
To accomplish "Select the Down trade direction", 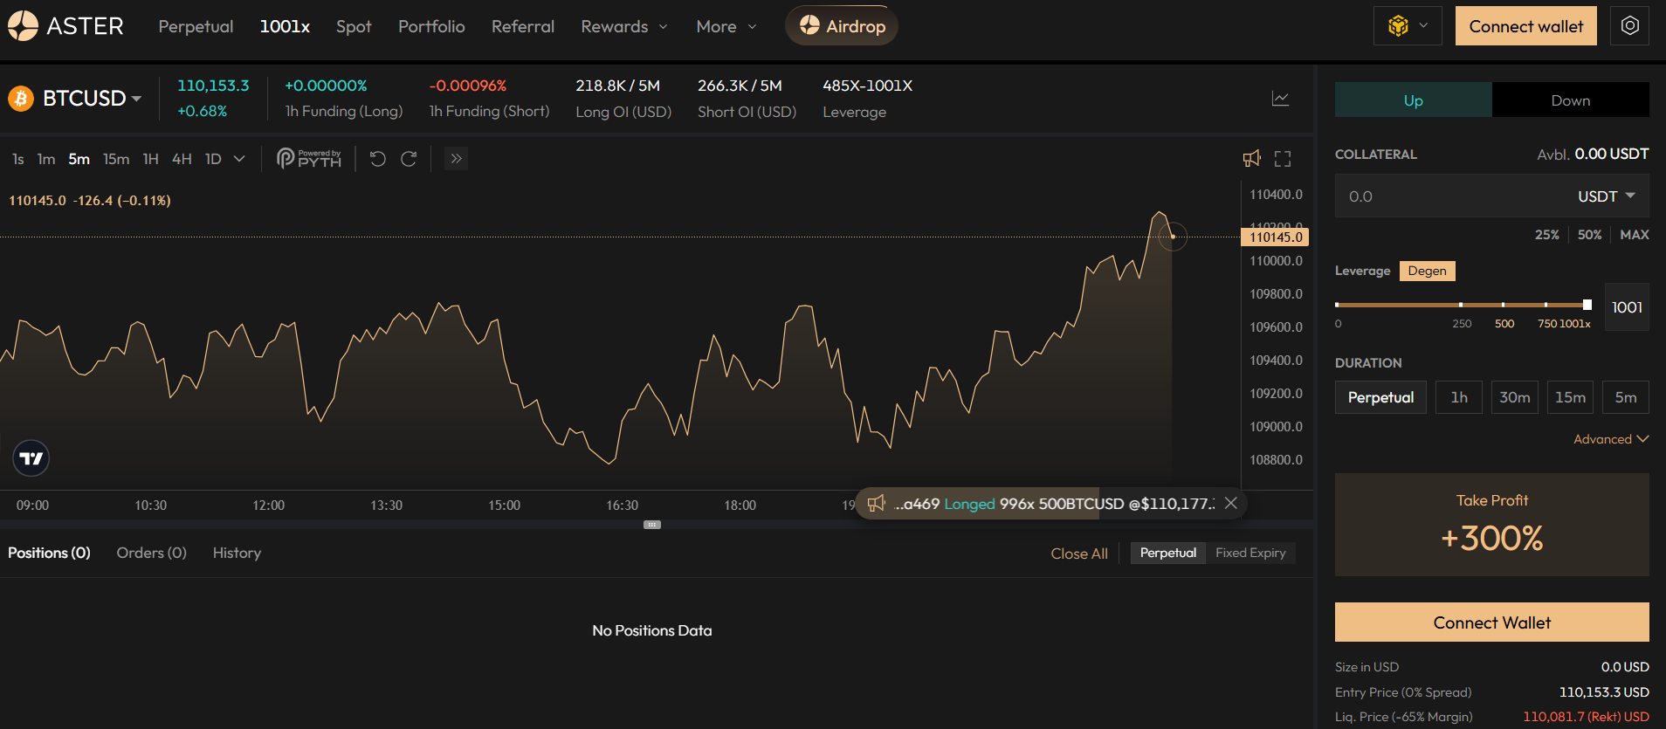I will [1570, 100].
